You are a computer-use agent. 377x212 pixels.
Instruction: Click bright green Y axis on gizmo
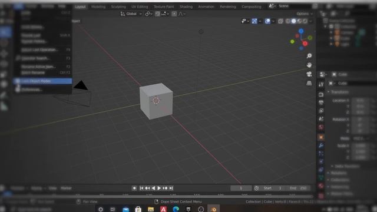tap(292, 42)
